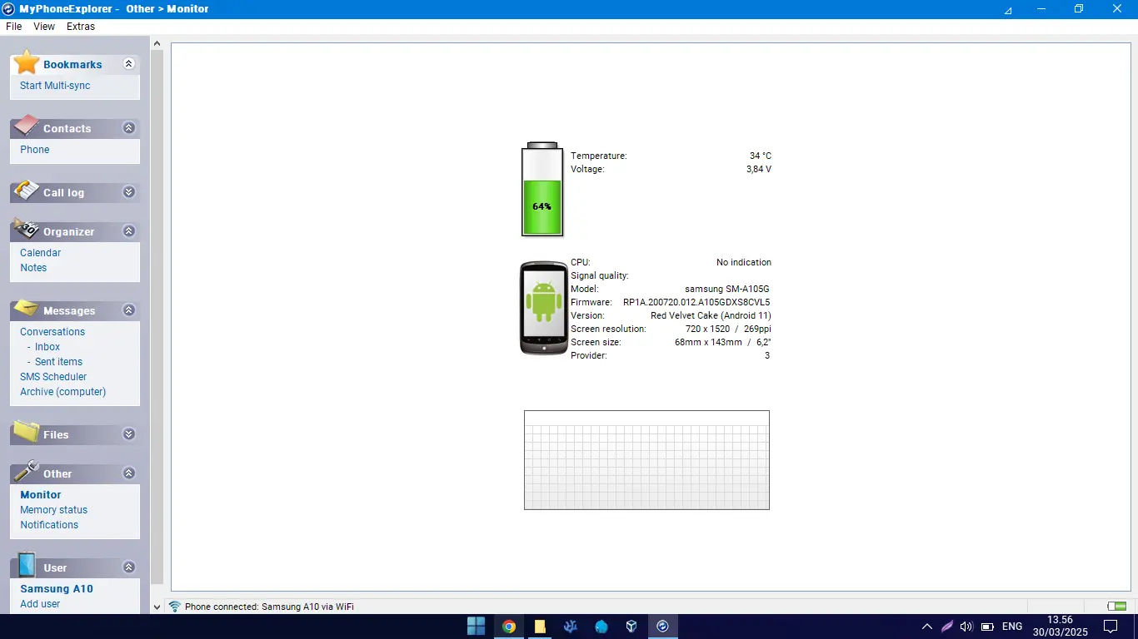
Task: Click the firmware value RP1A.200720.012.A105GDXS8CVL5
Action: point(696,302)
